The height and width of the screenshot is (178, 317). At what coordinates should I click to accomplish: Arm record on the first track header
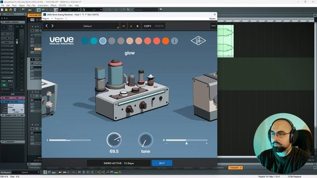pyautogui.click(x=32, y=31)
